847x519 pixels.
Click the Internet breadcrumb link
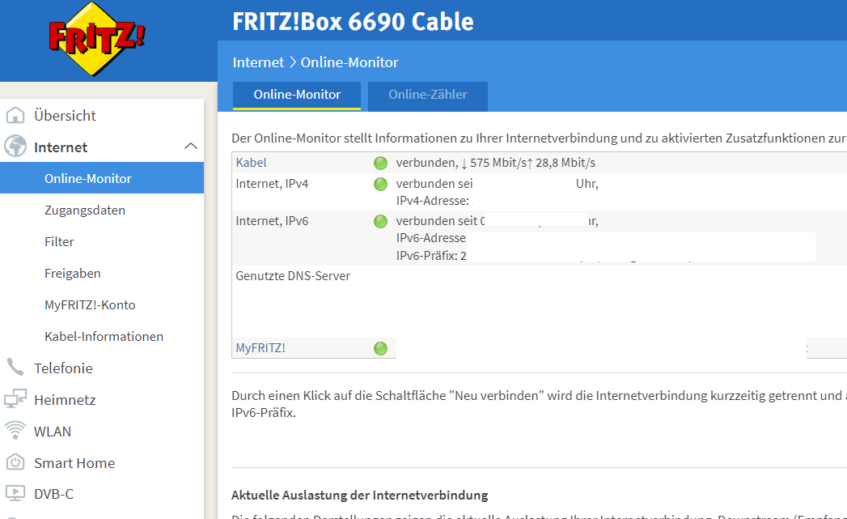tap(258, 62)
